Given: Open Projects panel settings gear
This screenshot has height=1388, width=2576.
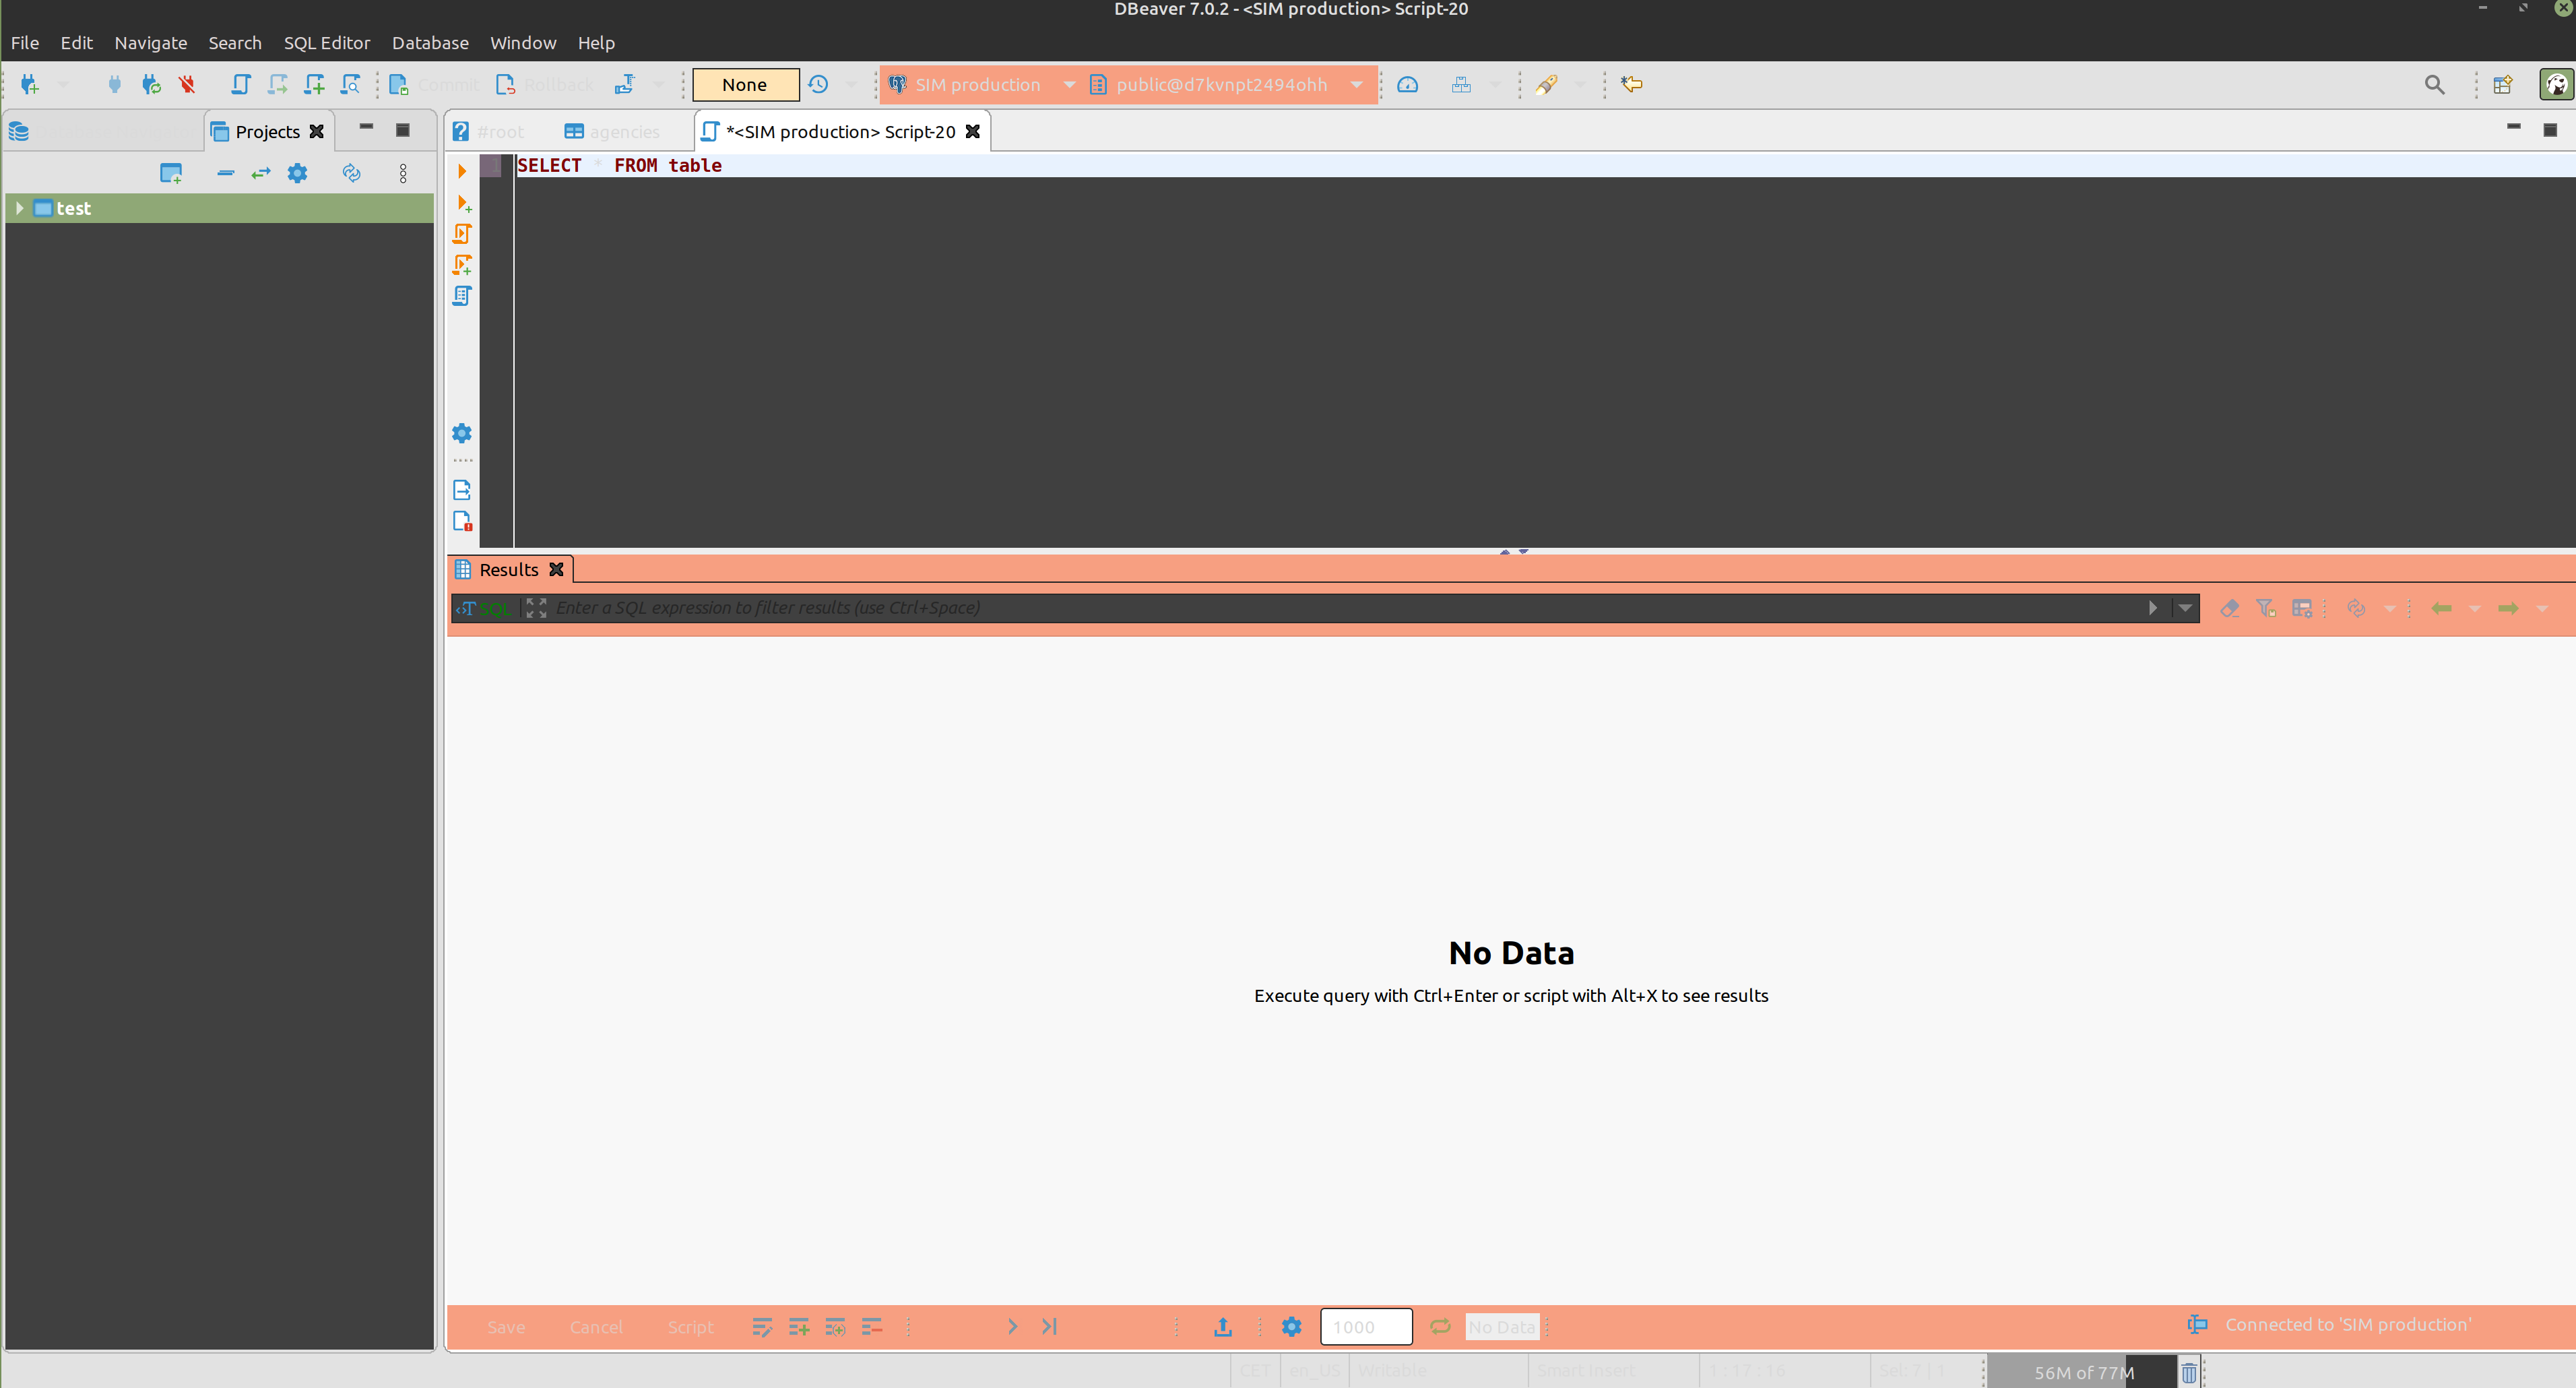Looking at the screenshot, I should (x=297, y=174).
